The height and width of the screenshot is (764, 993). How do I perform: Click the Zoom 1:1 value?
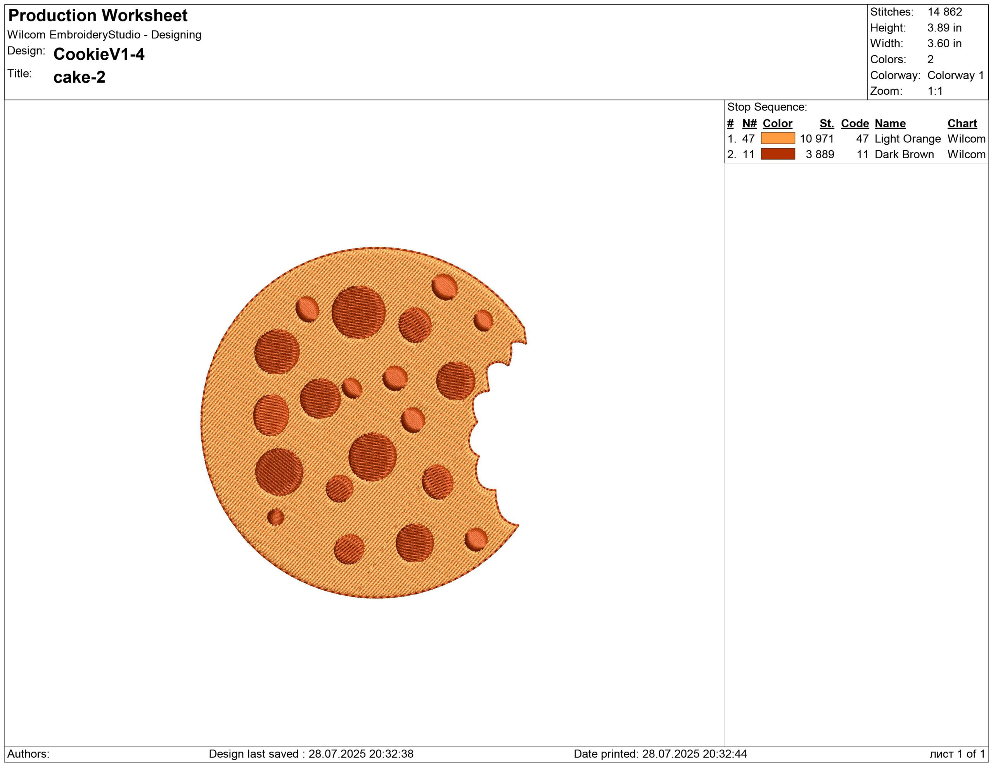click(x=935, y=91)
